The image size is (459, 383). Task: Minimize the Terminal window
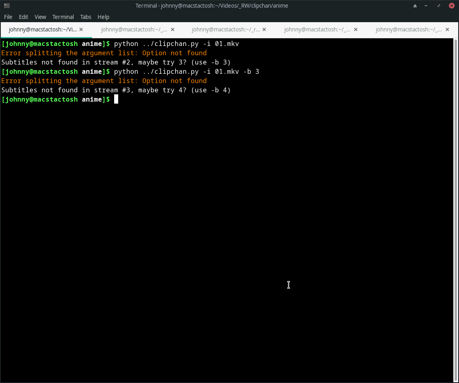point(426,6)
